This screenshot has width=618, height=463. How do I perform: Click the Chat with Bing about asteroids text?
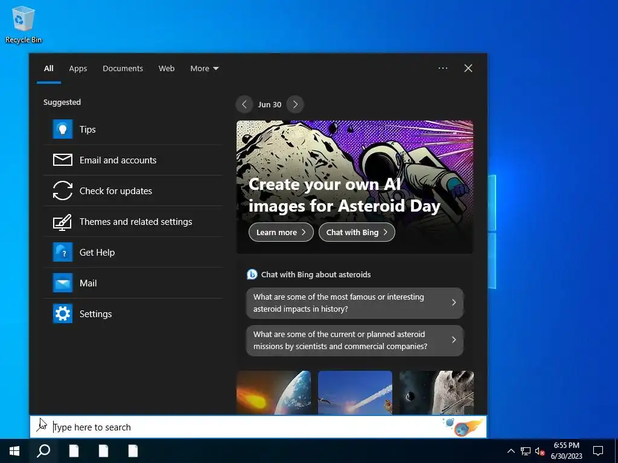click(316, 274)
